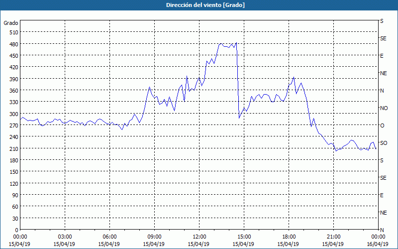The width and height of the screenshot is (398, 249).
Task: Select the 480 y-axis label
Action: tap(14, 44)
